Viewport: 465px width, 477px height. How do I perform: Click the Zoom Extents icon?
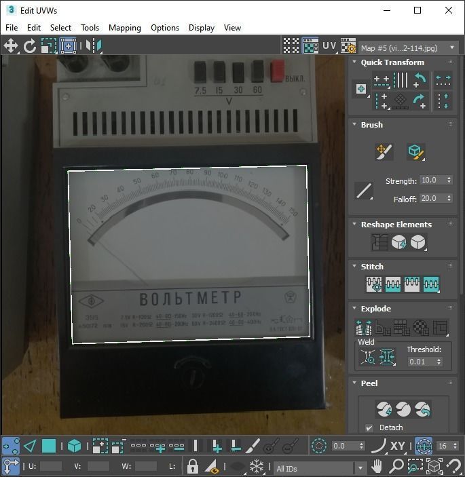pos(434,465)
